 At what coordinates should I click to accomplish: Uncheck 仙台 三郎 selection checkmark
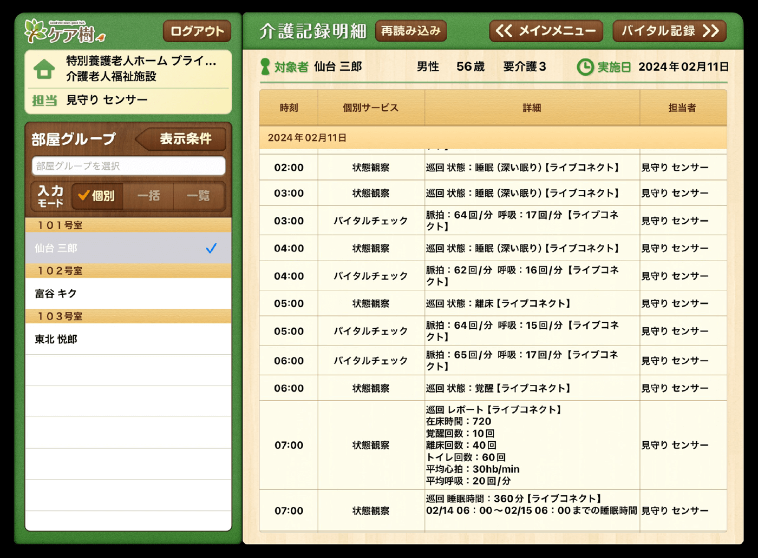click(212, 248)
